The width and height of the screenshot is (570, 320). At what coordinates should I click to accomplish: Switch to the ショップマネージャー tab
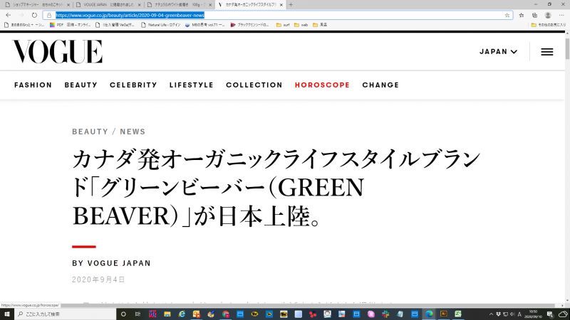[36, 5]
